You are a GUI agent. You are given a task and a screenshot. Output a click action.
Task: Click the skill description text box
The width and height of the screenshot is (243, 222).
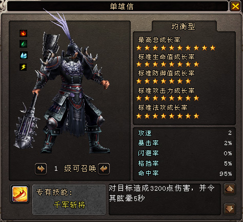(165, 199)
